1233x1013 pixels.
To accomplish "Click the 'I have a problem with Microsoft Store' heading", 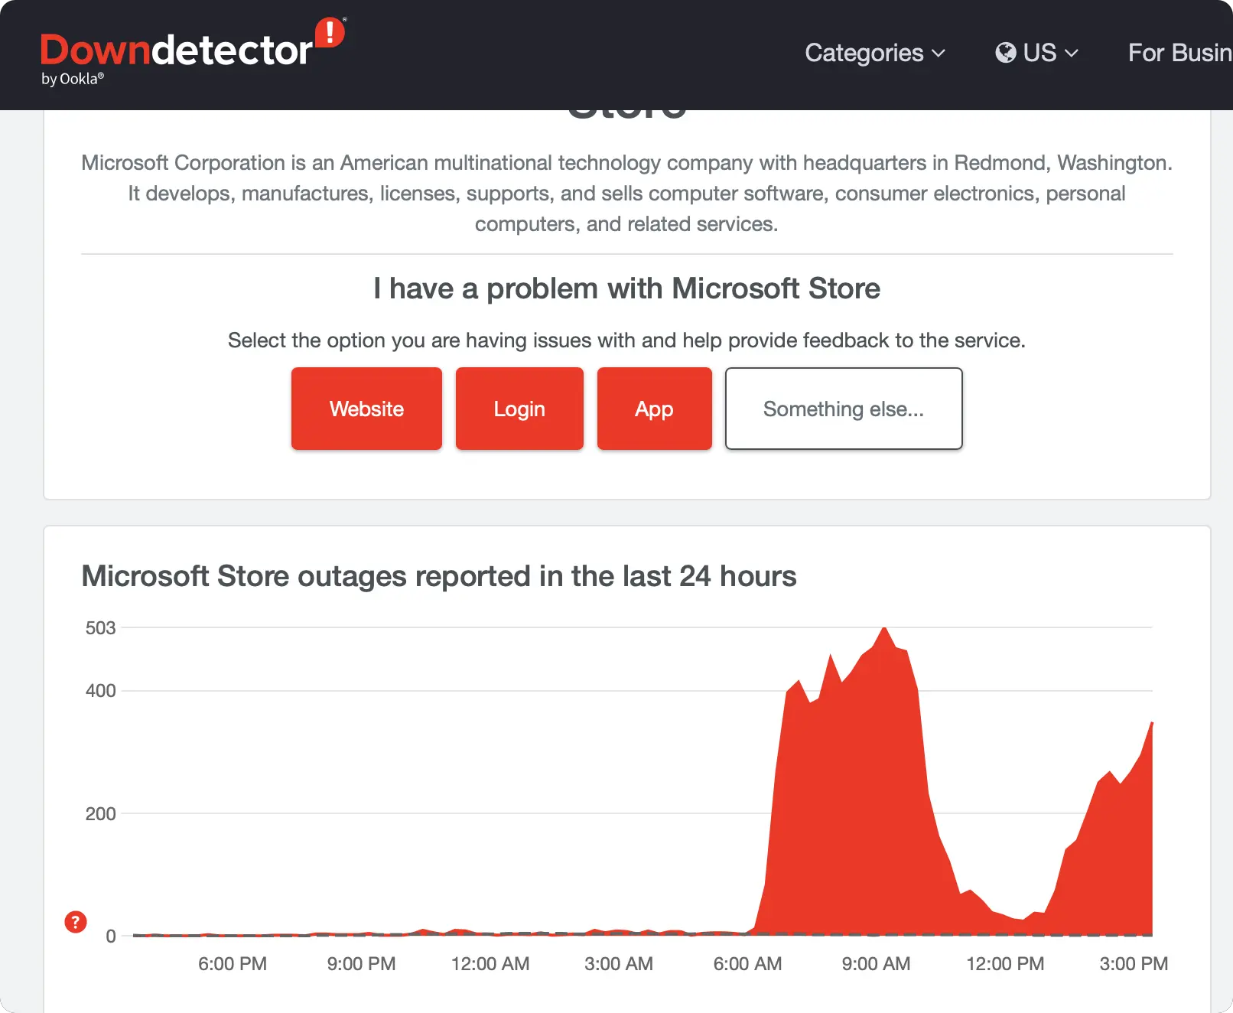I will [x=626, y=288].
